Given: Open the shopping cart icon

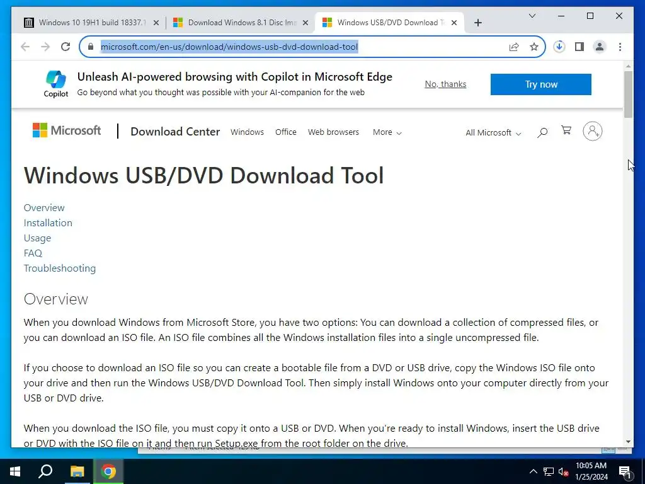Looking at the screenshot, I should [x=566, y=130].
